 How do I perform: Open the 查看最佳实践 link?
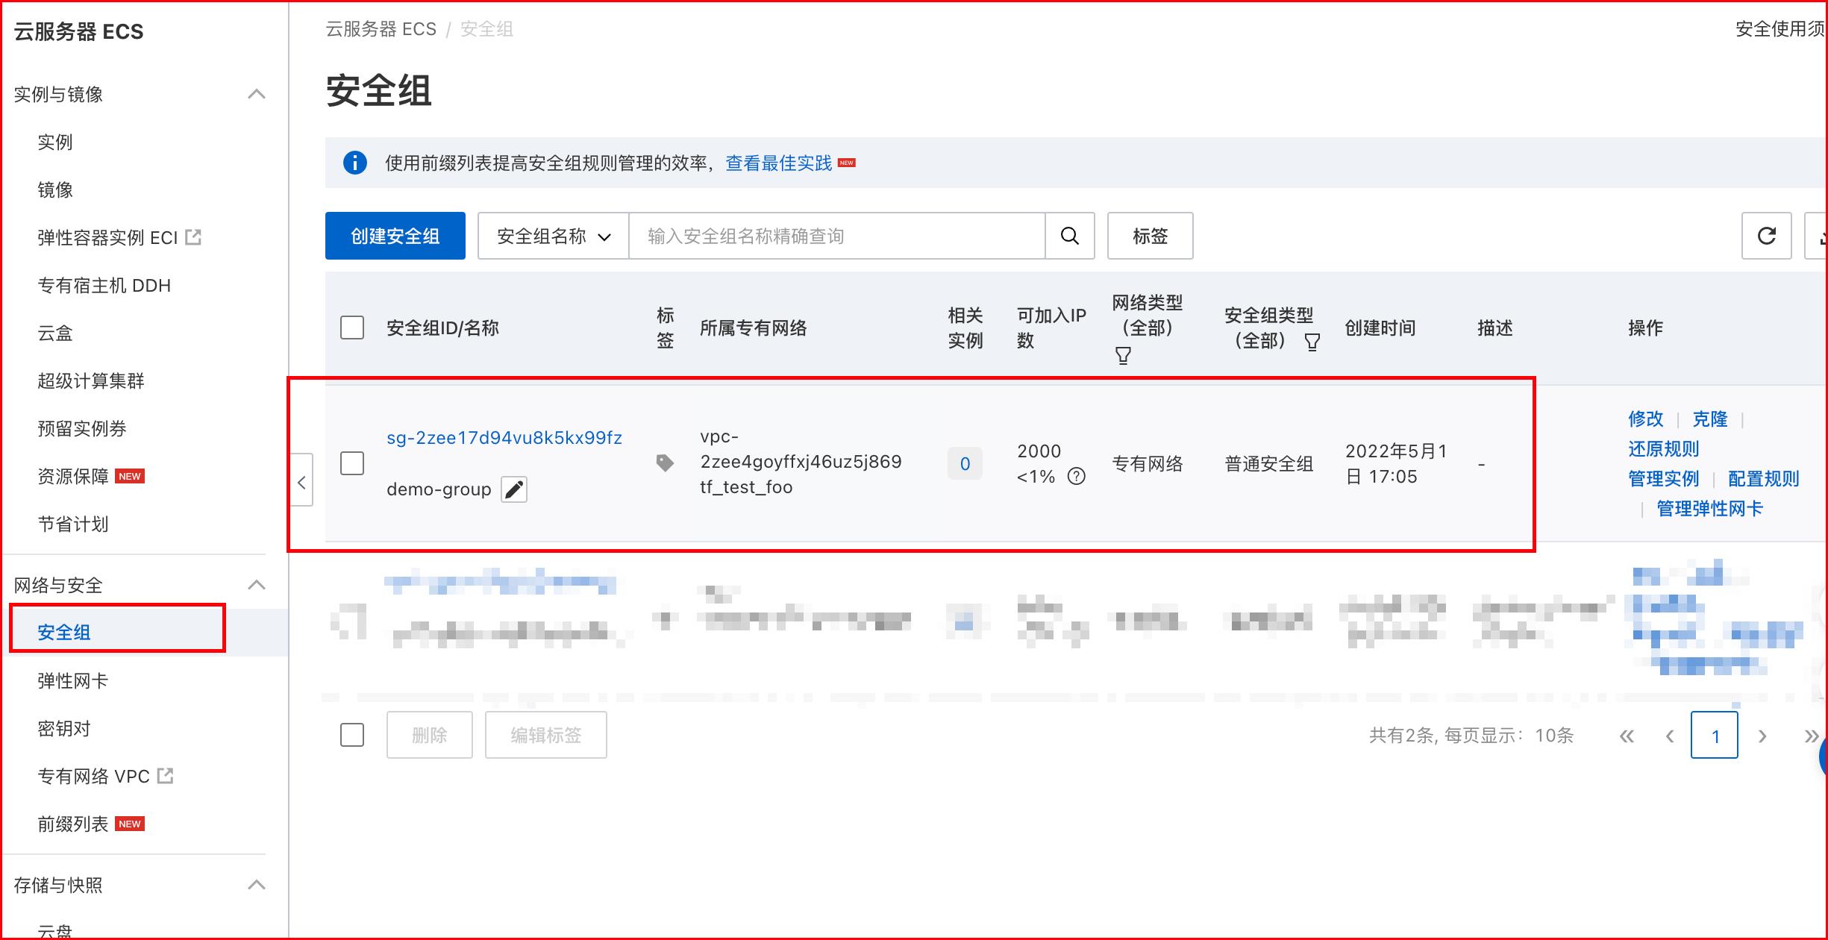[778, 163]
